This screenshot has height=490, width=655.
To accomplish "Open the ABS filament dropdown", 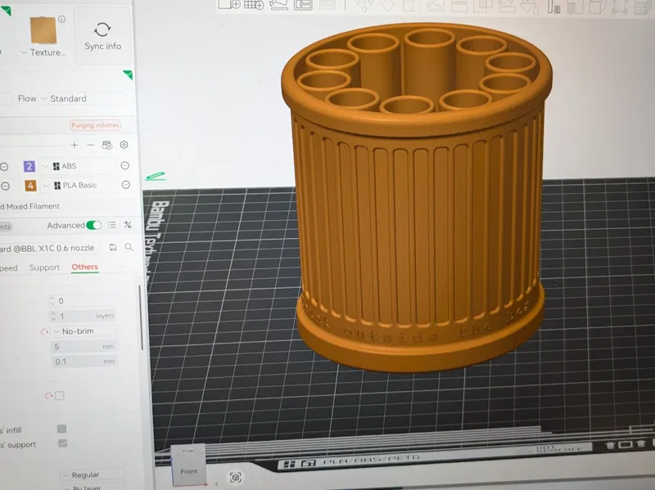I will coord(79,166).
